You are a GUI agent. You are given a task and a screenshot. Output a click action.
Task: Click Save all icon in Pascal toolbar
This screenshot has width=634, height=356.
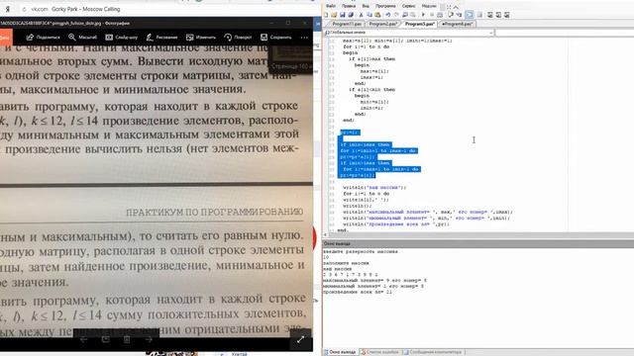pos(350,15)
